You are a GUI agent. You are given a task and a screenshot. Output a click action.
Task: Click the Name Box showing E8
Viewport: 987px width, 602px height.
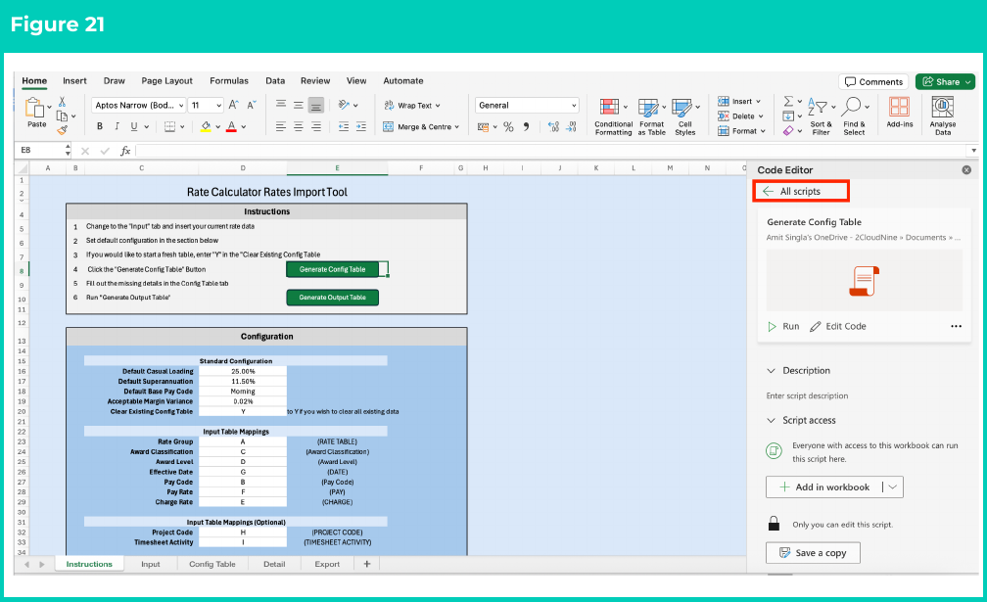43,151
